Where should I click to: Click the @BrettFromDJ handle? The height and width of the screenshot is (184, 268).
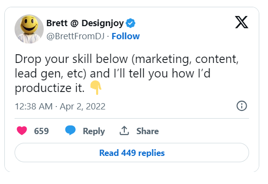click(x=75, y=36)
